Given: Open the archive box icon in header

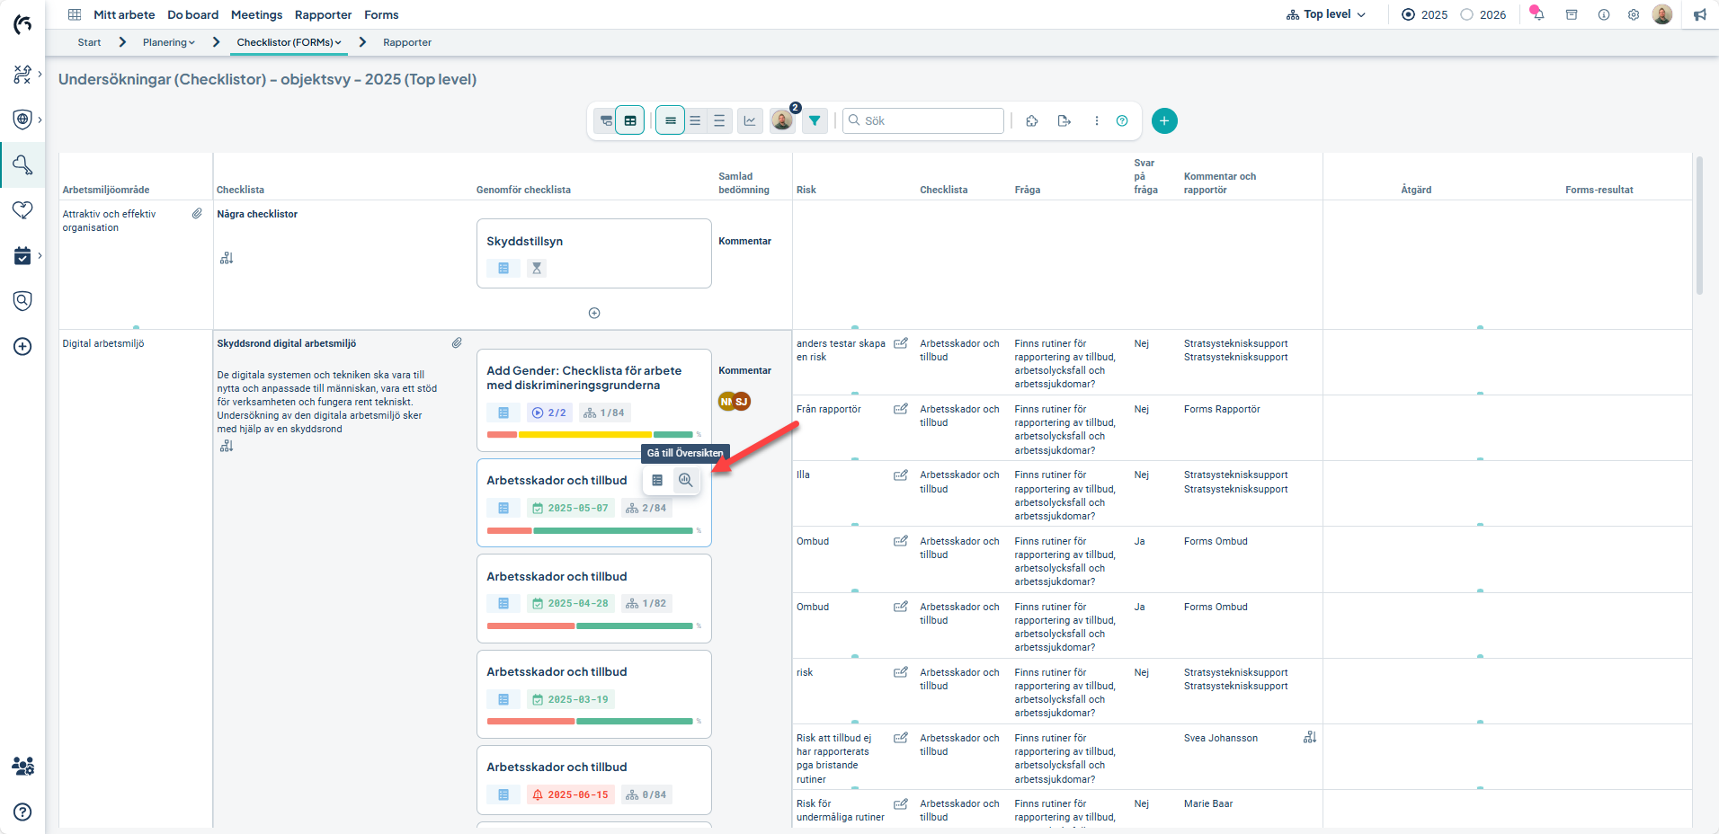Looking at the screenshot, I should [1572, 14].
